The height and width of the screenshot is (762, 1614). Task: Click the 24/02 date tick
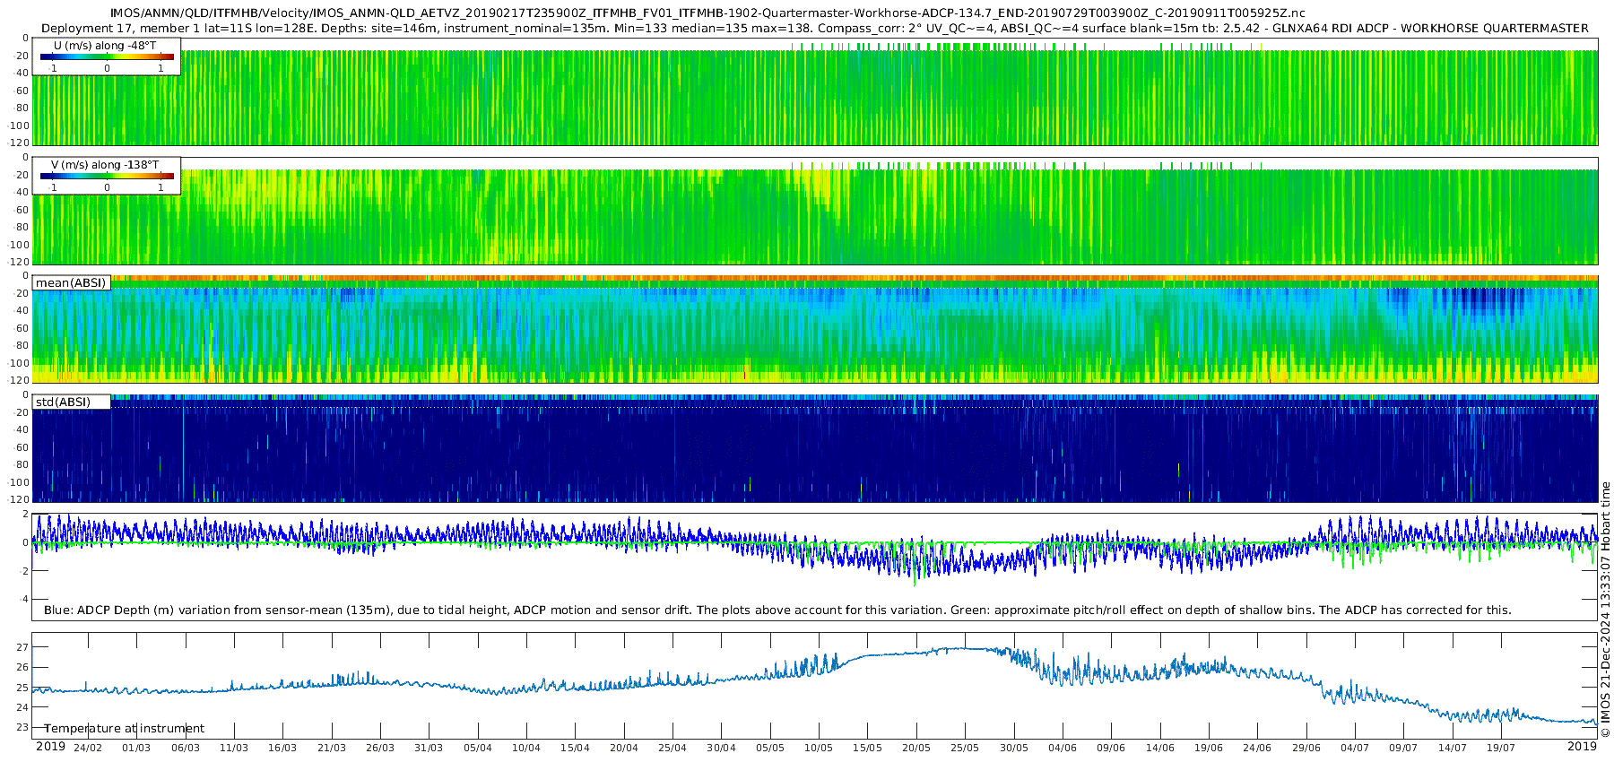(x=88, y=748)
